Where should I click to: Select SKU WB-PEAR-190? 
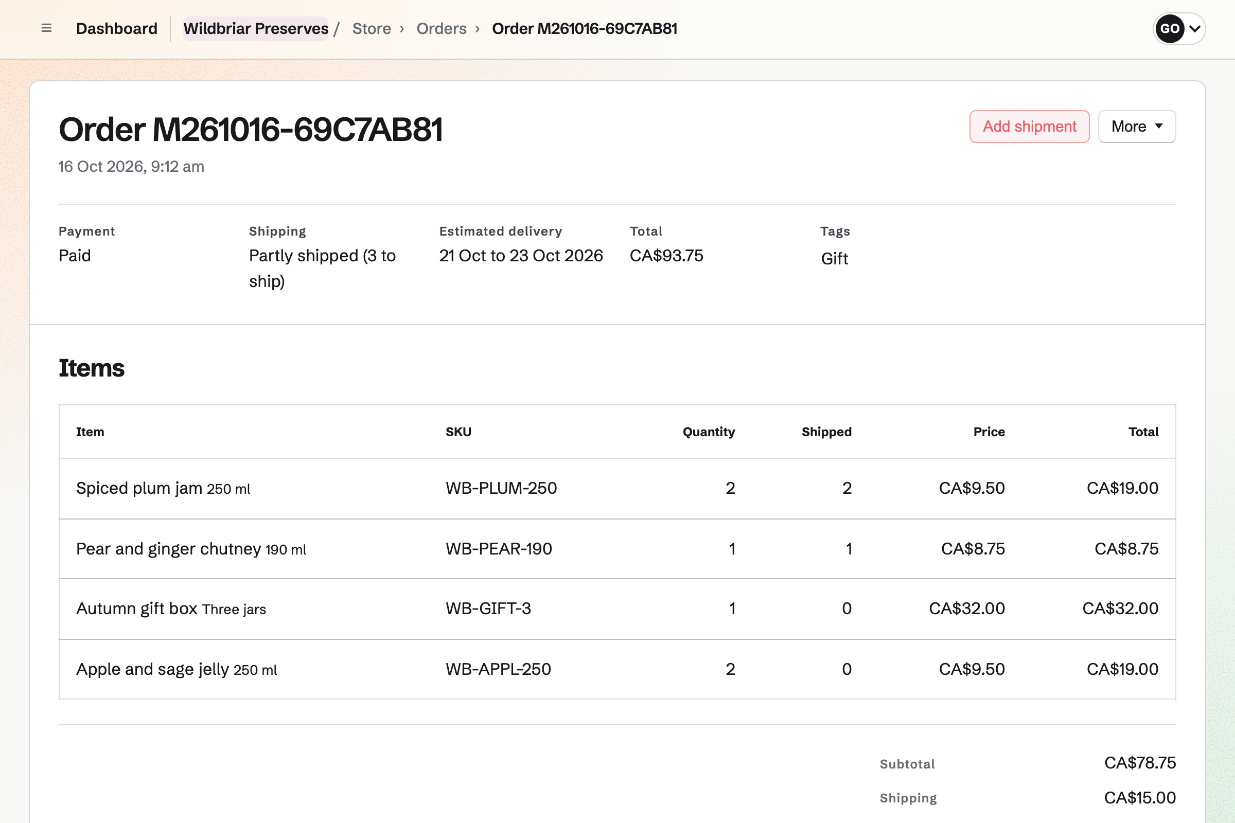pos(499,549)
